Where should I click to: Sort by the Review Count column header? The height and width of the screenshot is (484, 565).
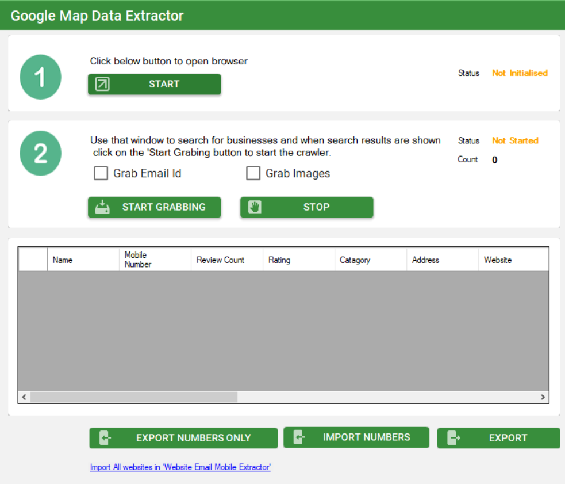pyautogui.click(x=226, y=260)
